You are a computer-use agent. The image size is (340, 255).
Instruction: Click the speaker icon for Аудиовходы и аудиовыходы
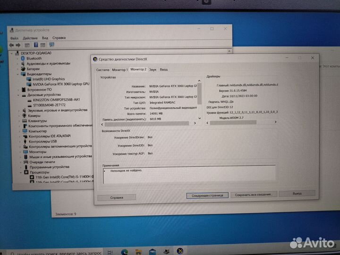point(23,64)
